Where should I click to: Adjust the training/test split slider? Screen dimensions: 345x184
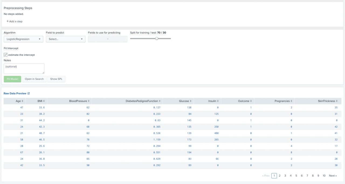point(157,39)
